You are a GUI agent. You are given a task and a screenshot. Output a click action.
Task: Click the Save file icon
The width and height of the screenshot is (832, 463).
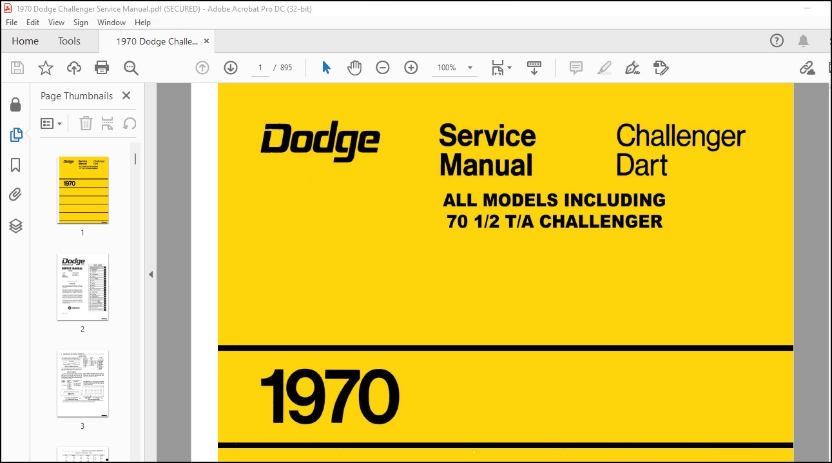pyautogui.click(x=17, y=68)
